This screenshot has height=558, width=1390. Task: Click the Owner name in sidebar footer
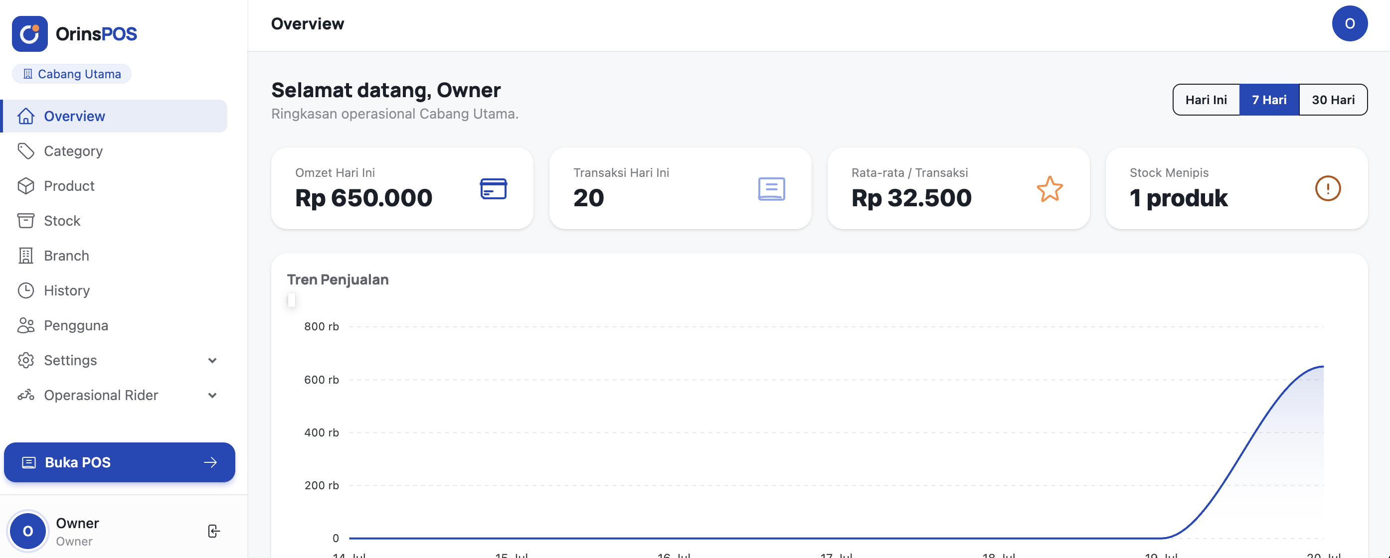click(78, 523)
